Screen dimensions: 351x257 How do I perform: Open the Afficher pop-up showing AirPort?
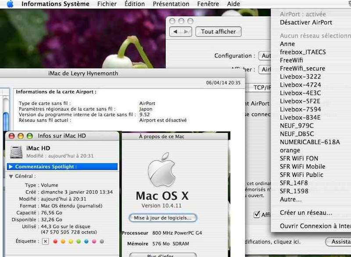click(x=265, y=70)
